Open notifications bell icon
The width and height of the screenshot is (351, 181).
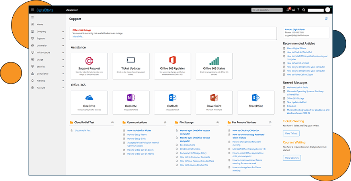coord(288,10)
